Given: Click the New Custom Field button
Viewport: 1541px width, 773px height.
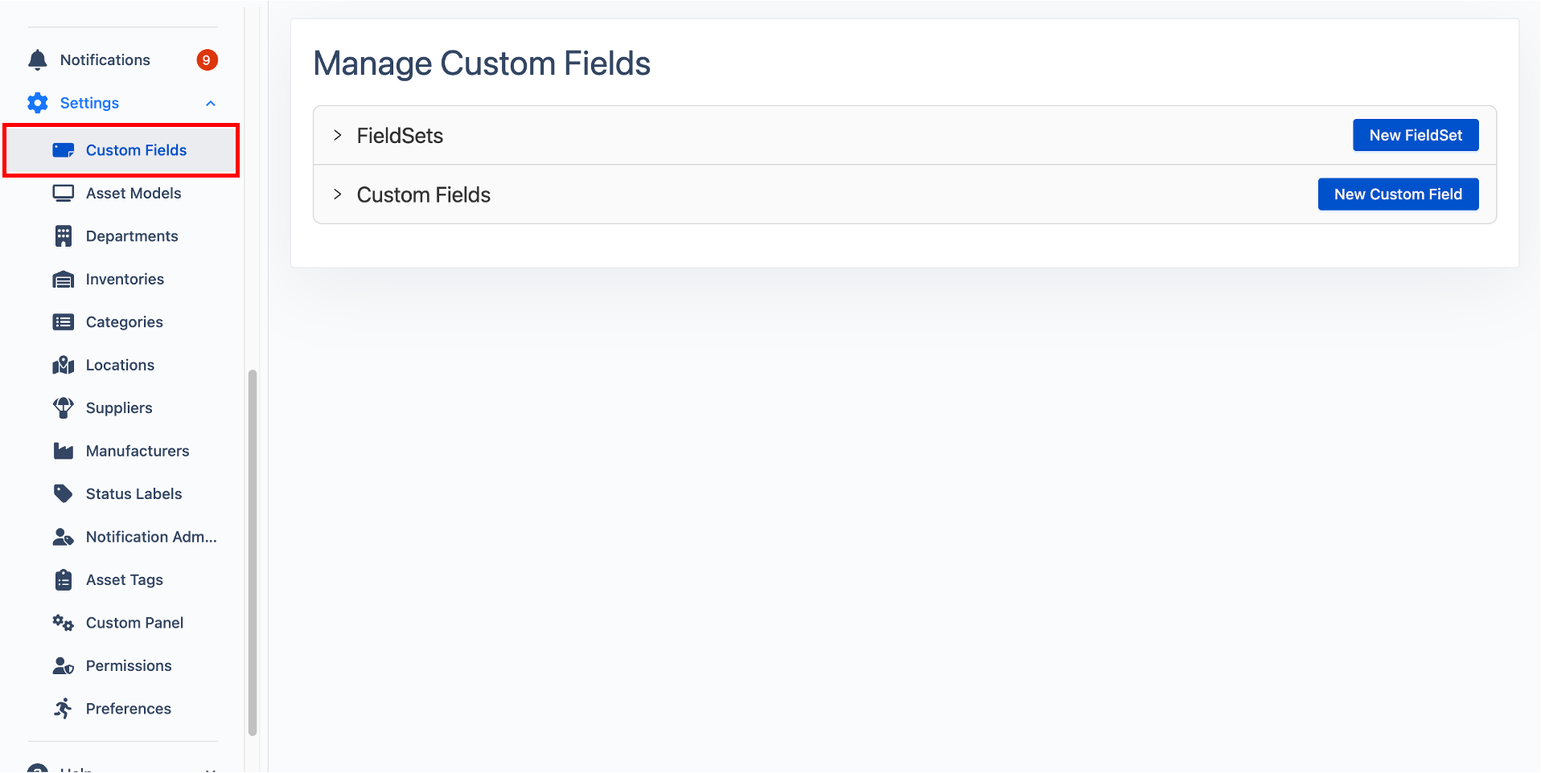Looking at the screenshot, I should [x=1397, y=194].
